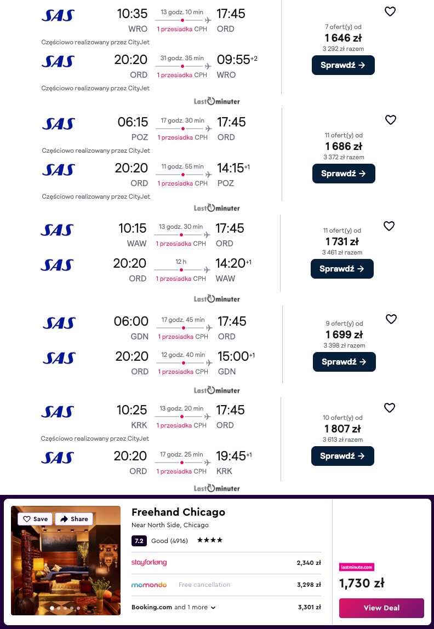This screenshot has height=629, width=434.
Task: Open the 1 731 zł Warsaw offer via Sprawdź
Action: coord(342,269)
